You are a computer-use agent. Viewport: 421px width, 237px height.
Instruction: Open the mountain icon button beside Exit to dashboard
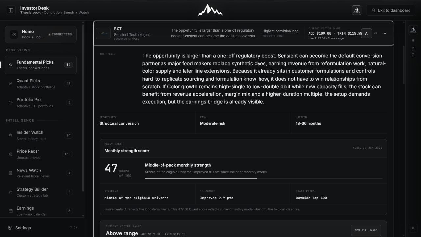[357, 10]
